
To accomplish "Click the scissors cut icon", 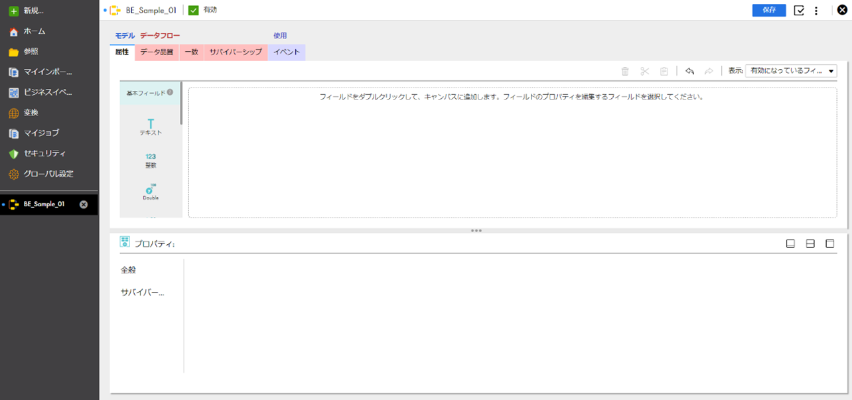I will [644, 71].
